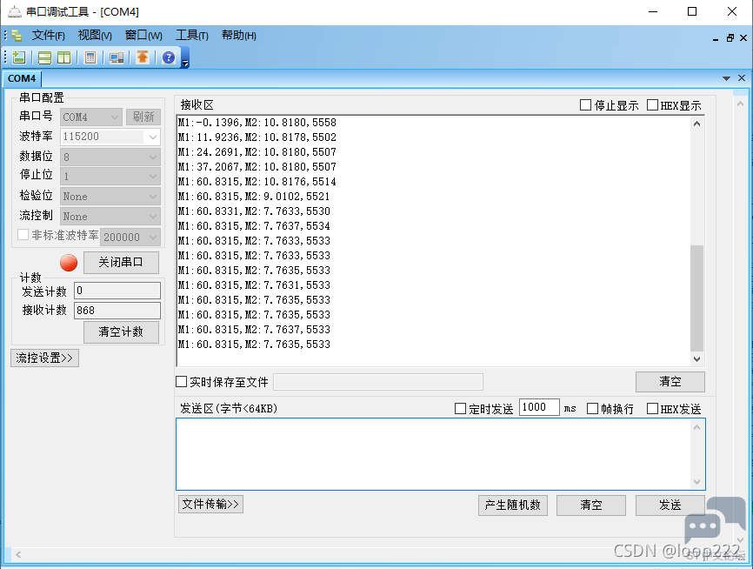Open help via blue question mark icon
The width and height of the screenshot is (753, 569).
pyautogui.click(x=169, y=57)
